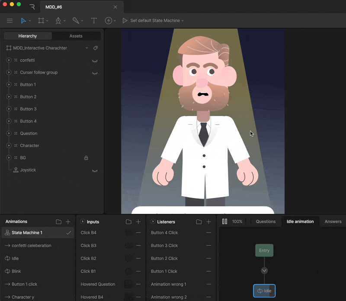Select the Text tool

tap(94, 20)
